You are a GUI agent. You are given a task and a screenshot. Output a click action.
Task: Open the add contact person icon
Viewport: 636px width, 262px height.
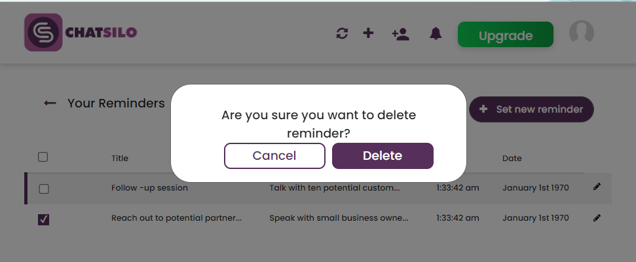(x=400, y=34)
